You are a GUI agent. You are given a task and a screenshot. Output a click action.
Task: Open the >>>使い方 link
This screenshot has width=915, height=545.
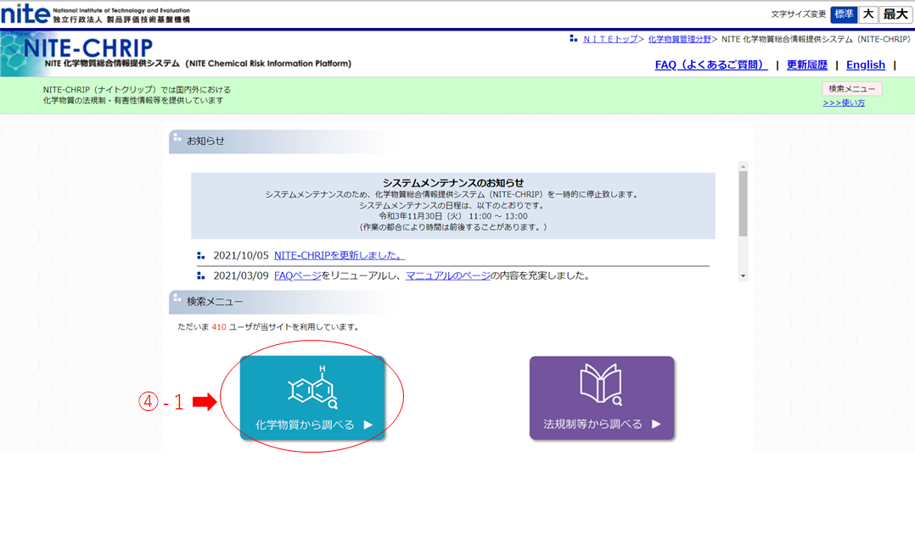[844, 103]
